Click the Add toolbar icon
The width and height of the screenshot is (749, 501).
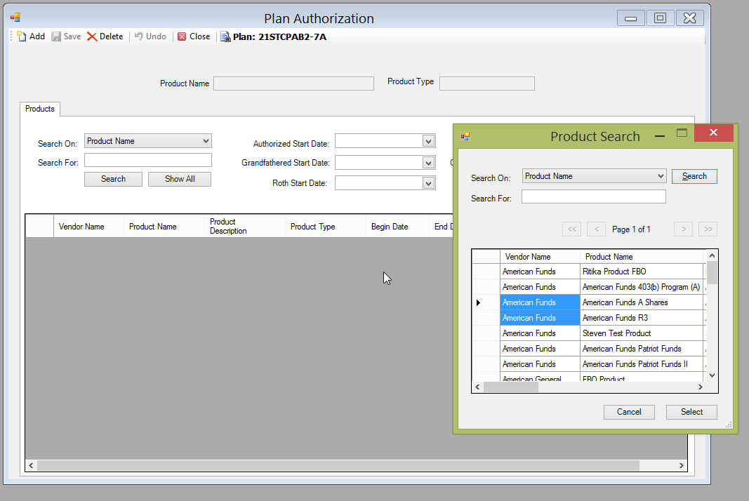(x=21, y=36)
